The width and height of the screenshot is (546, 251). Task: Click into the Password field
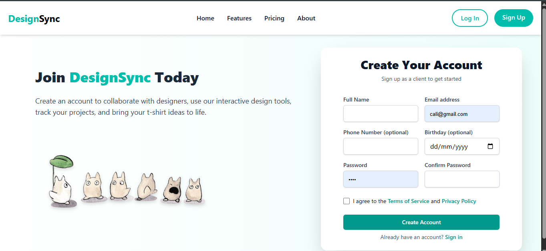(381, 179)
